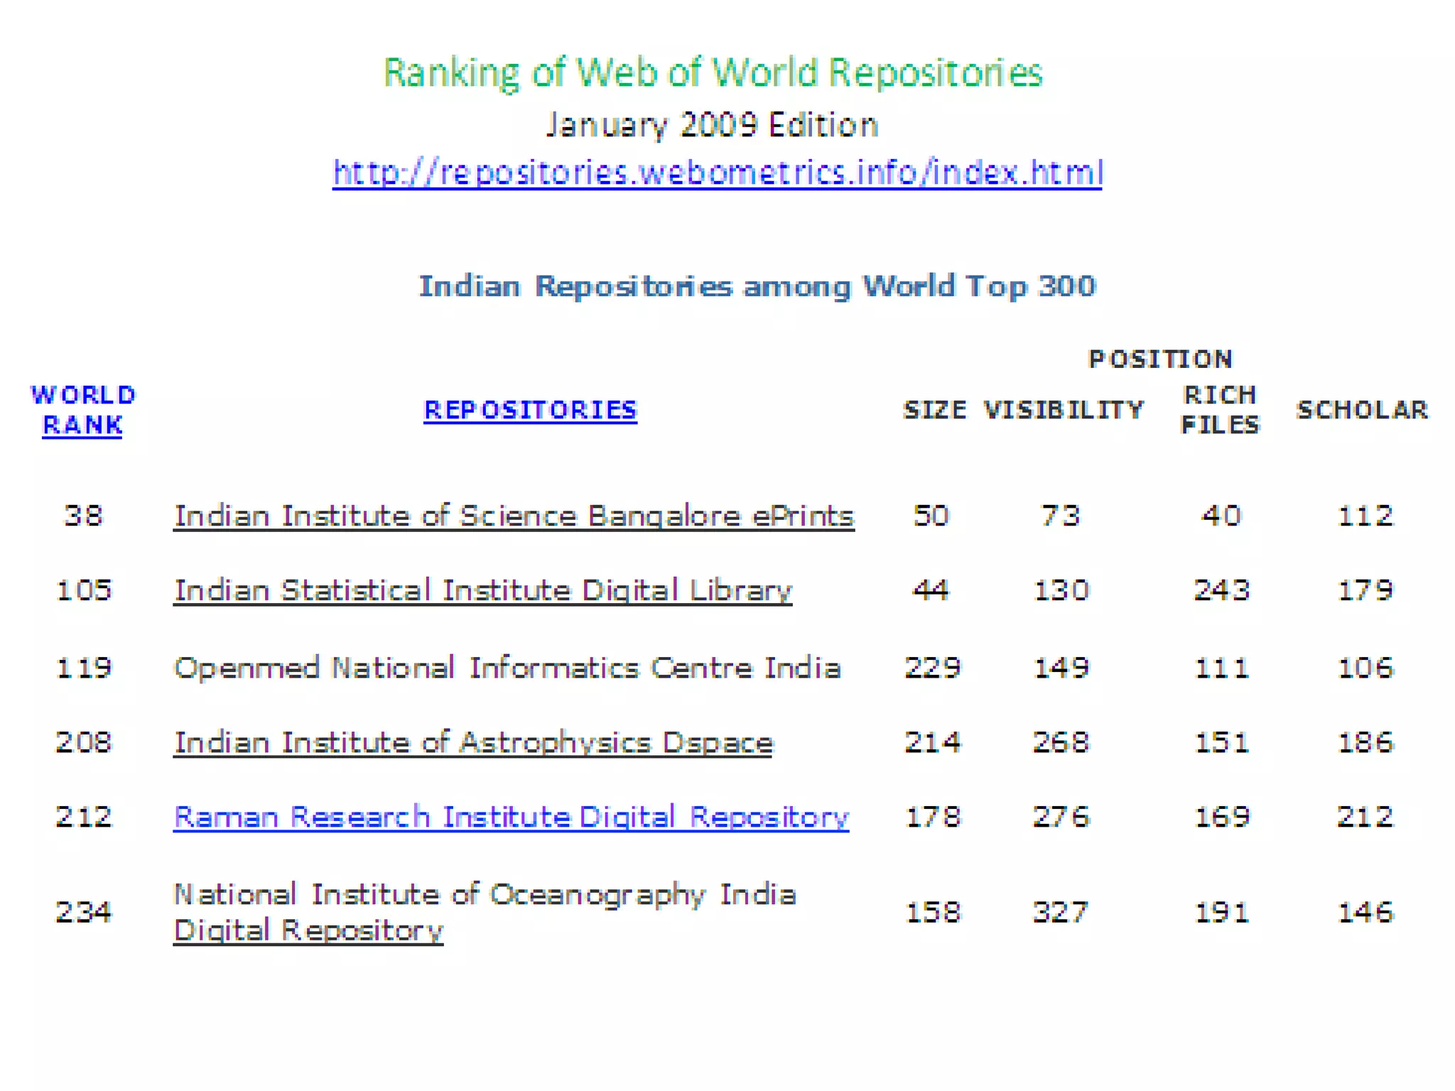Click the VISIBILITY column header
This screenshot has height=1091, width=1455.
pyautogui.click(x=1064, y=410)
